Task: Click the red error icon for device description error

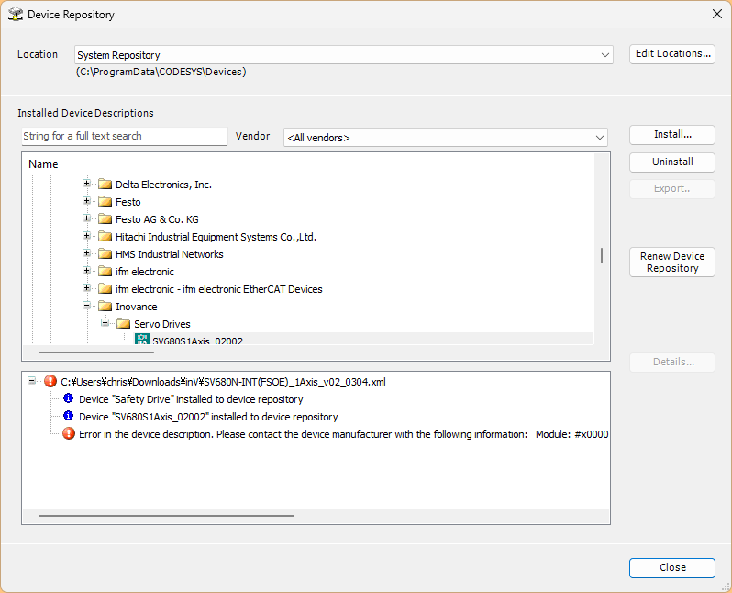Action: (x=69, y=433)
